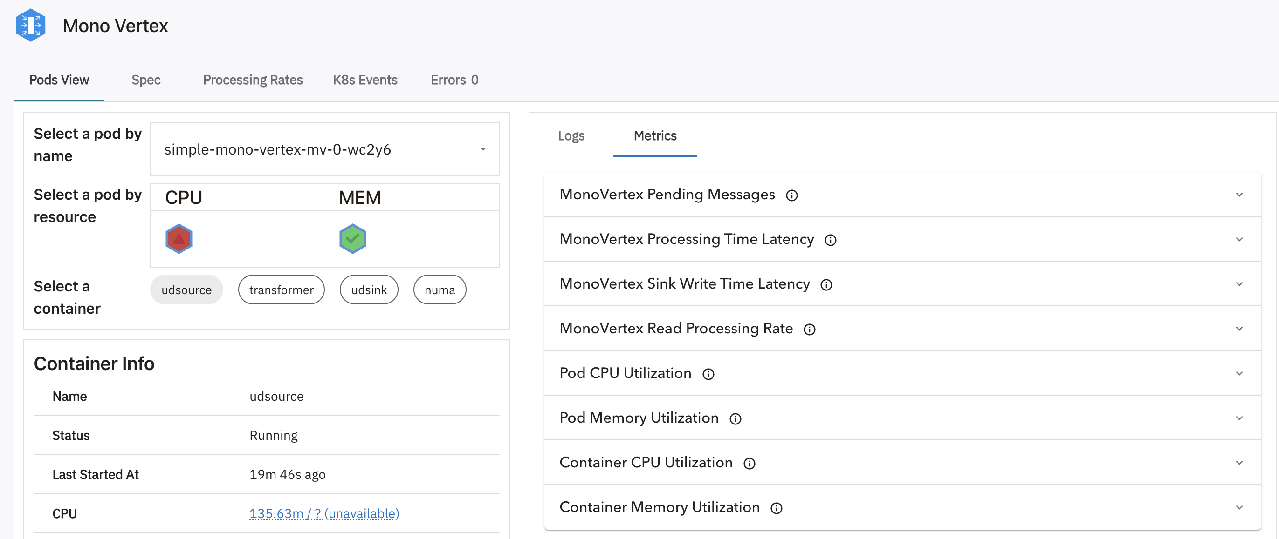Click the Last Started At label
The height and width of the screenshot is (539, 1279).
[96, 475]
